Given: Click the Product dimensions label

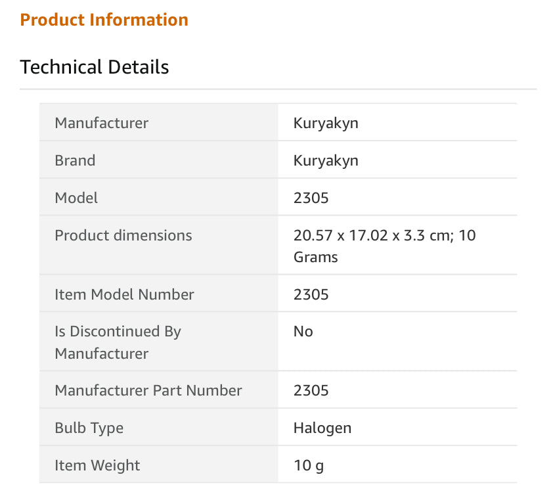Looking at the screenshot, I should [x=123, y=235].
